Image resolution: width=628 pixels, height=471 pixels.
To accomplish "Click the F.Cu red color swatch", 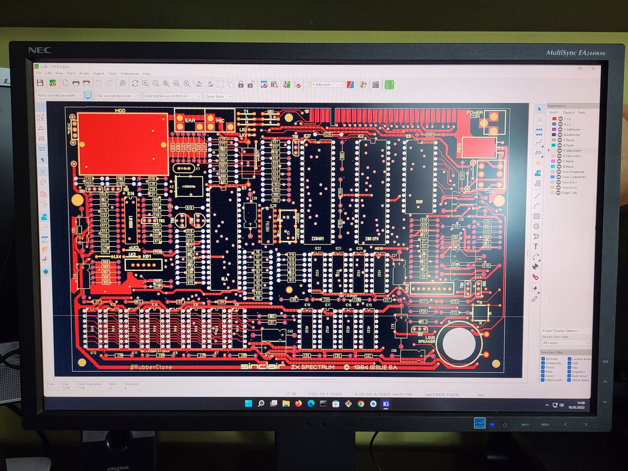I will [x=554, y=119].
